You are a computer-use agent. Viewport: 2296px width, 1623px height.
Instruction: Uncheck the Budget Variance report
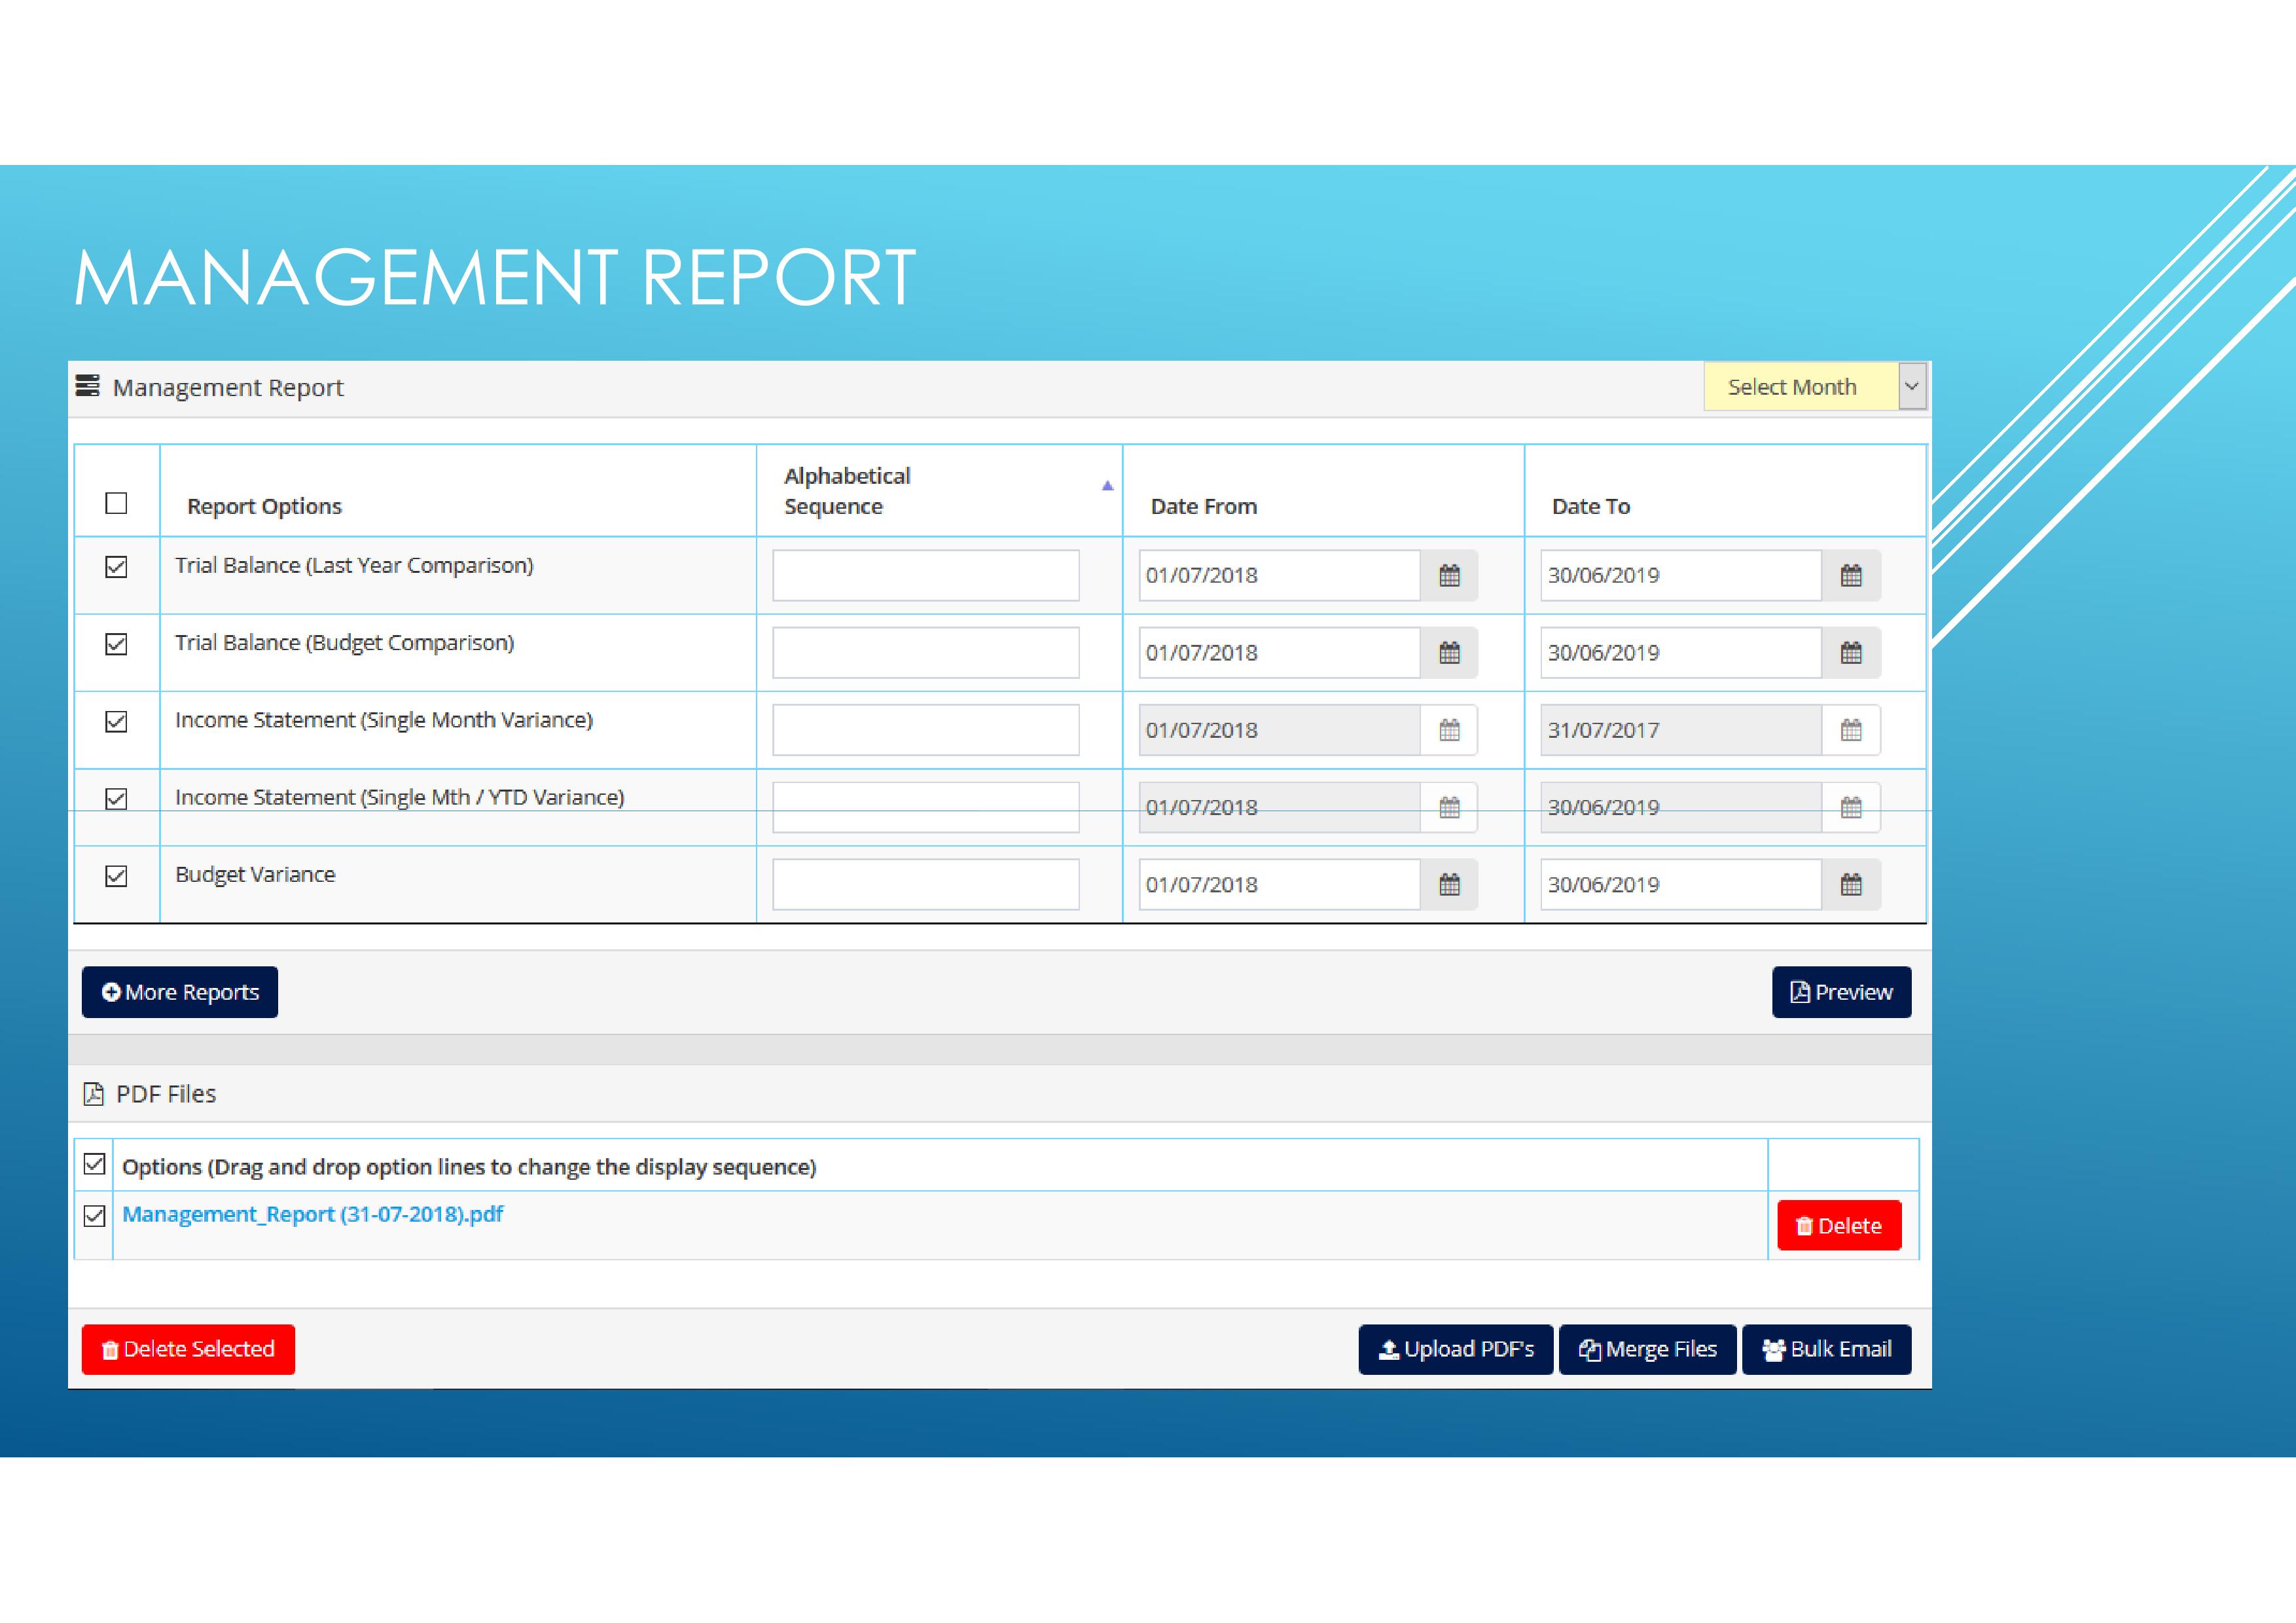click(x=116, y=876)
